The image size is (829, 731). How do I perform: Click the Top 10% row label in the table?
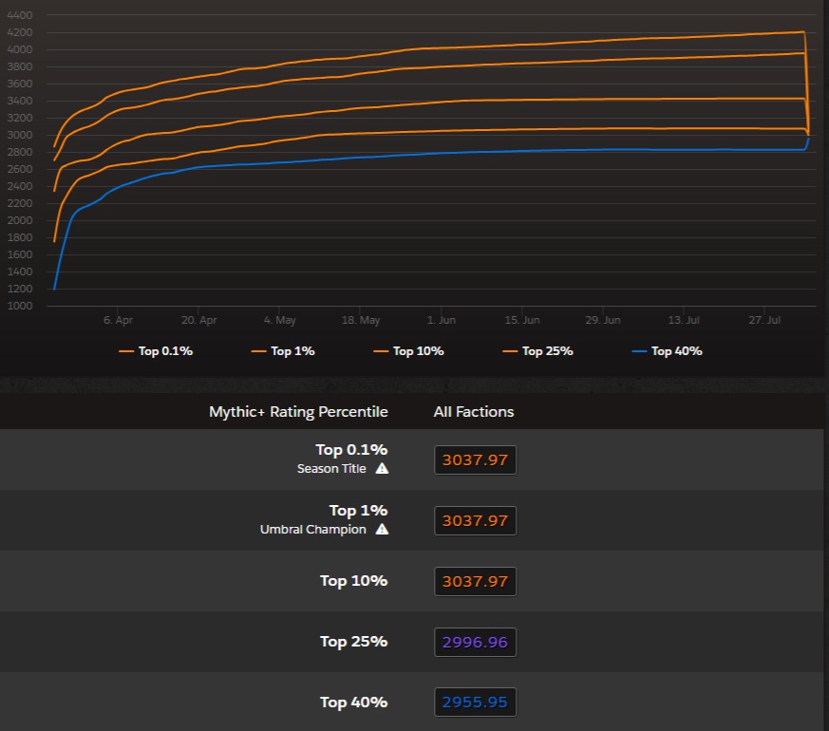click(353, 581)
